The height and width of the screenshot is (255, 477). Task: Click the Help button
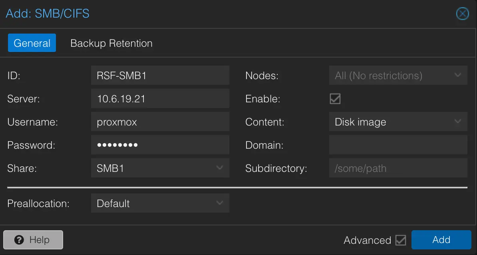click(x=33, y=240)
